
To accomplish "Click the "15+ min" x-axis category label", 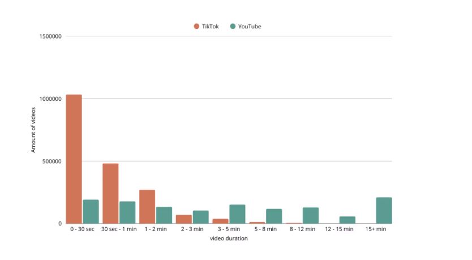I will click(x=376, y=229).
